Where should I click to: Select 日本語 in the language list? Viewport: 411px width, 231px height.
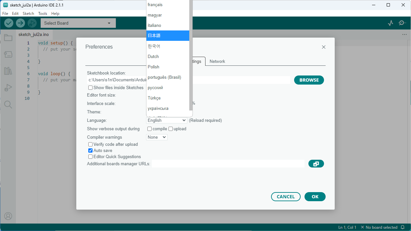click(x=168, y=36)
